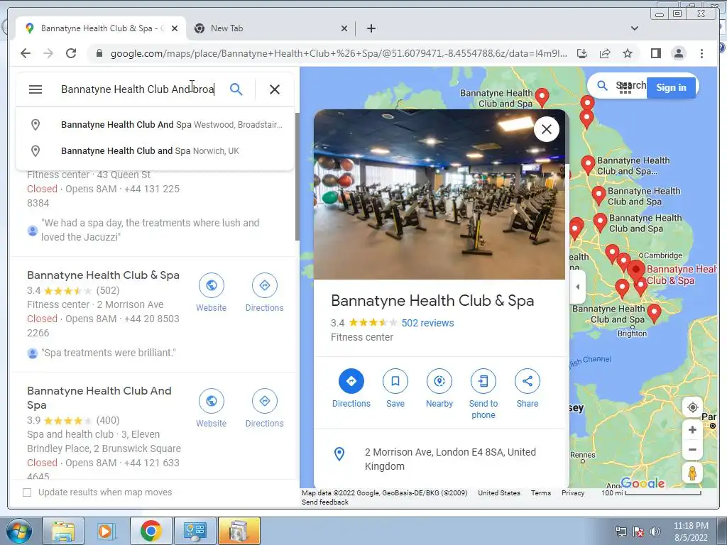Click the address bar URL
Image resolution: width=727 pixels, height=545 pixels.
[x=339, y=53]
